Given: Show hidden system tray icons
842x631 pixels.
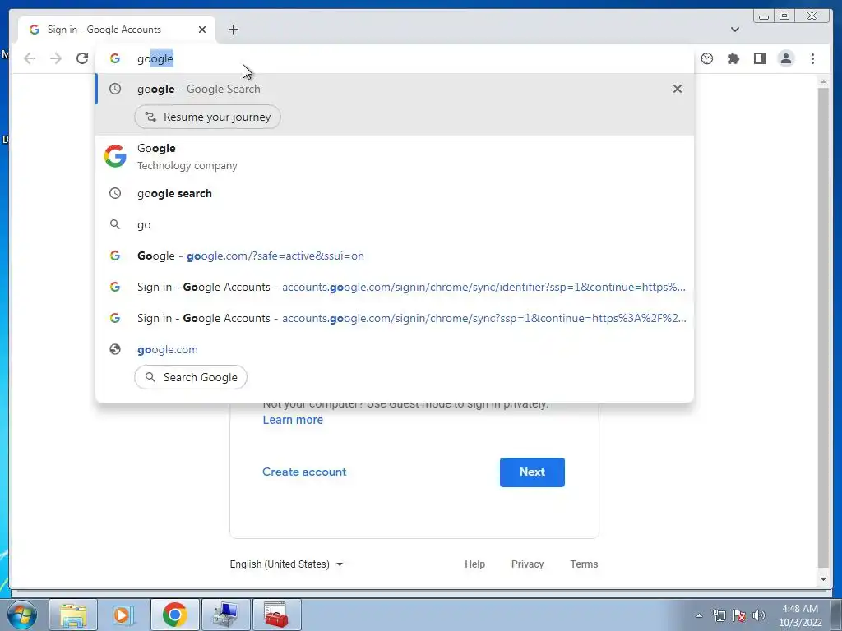Looking at the screenshot, I should click(699, 615).
